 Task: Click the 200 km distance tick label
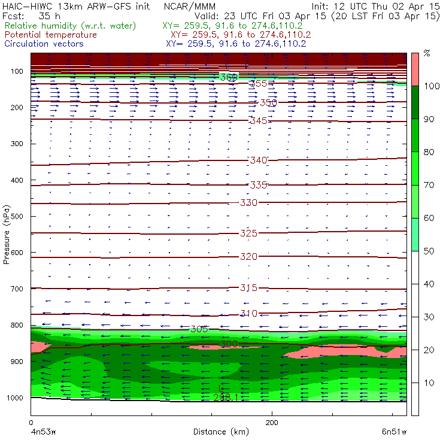272,423
